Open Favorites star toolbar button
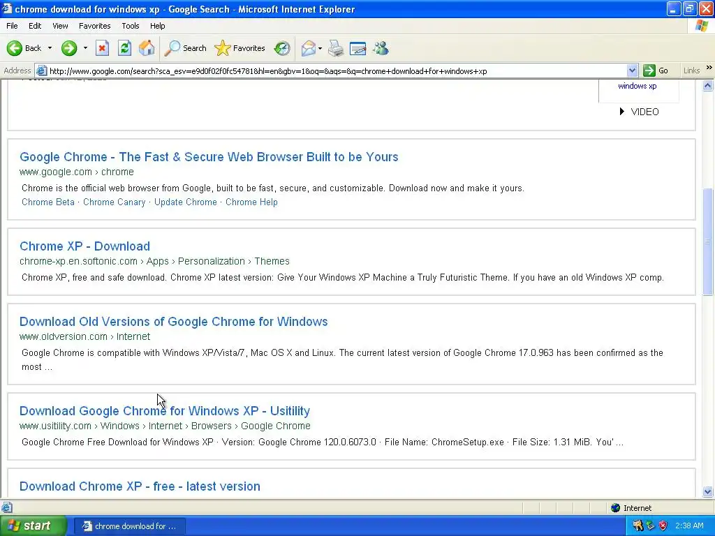Screen dimensions: 715x536 click(240, 48)
